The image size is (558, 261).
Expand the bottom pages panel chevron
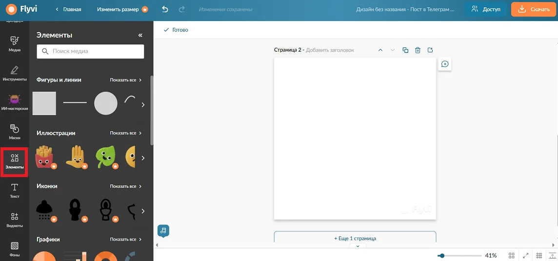pyautogui.click(x=358, y=246)
